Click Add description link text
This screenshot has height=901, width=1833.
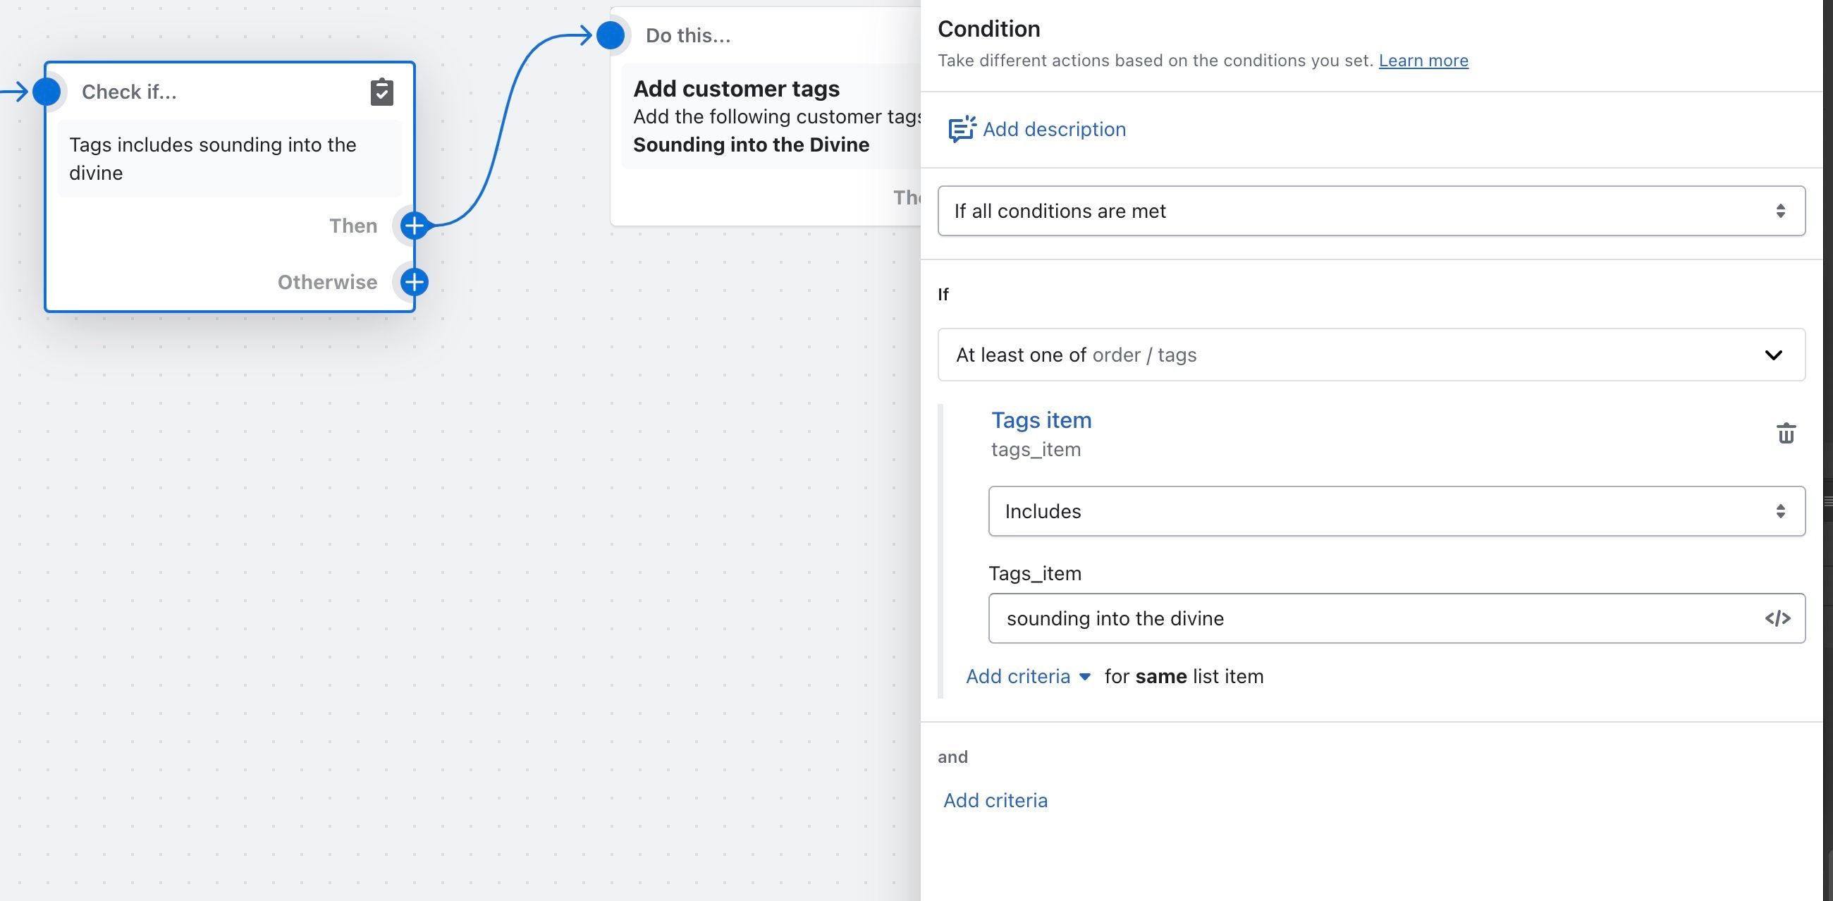[1054, 129]
